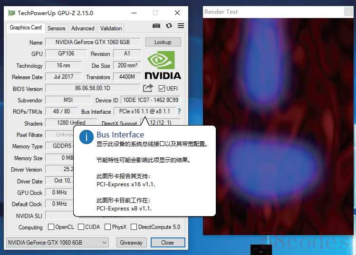Enable the DirectCompute 5.0 checkbox

coord(134,227)
